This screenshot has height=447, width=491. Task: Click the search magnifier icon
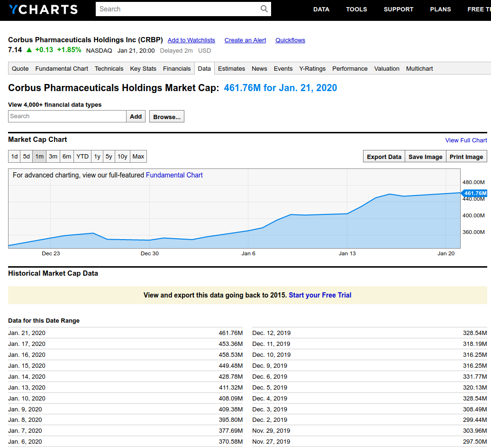tap(264, 9)
